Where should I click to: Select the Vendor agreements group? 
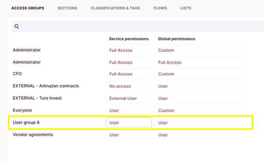pyautogui.click(x=33, y=135)
